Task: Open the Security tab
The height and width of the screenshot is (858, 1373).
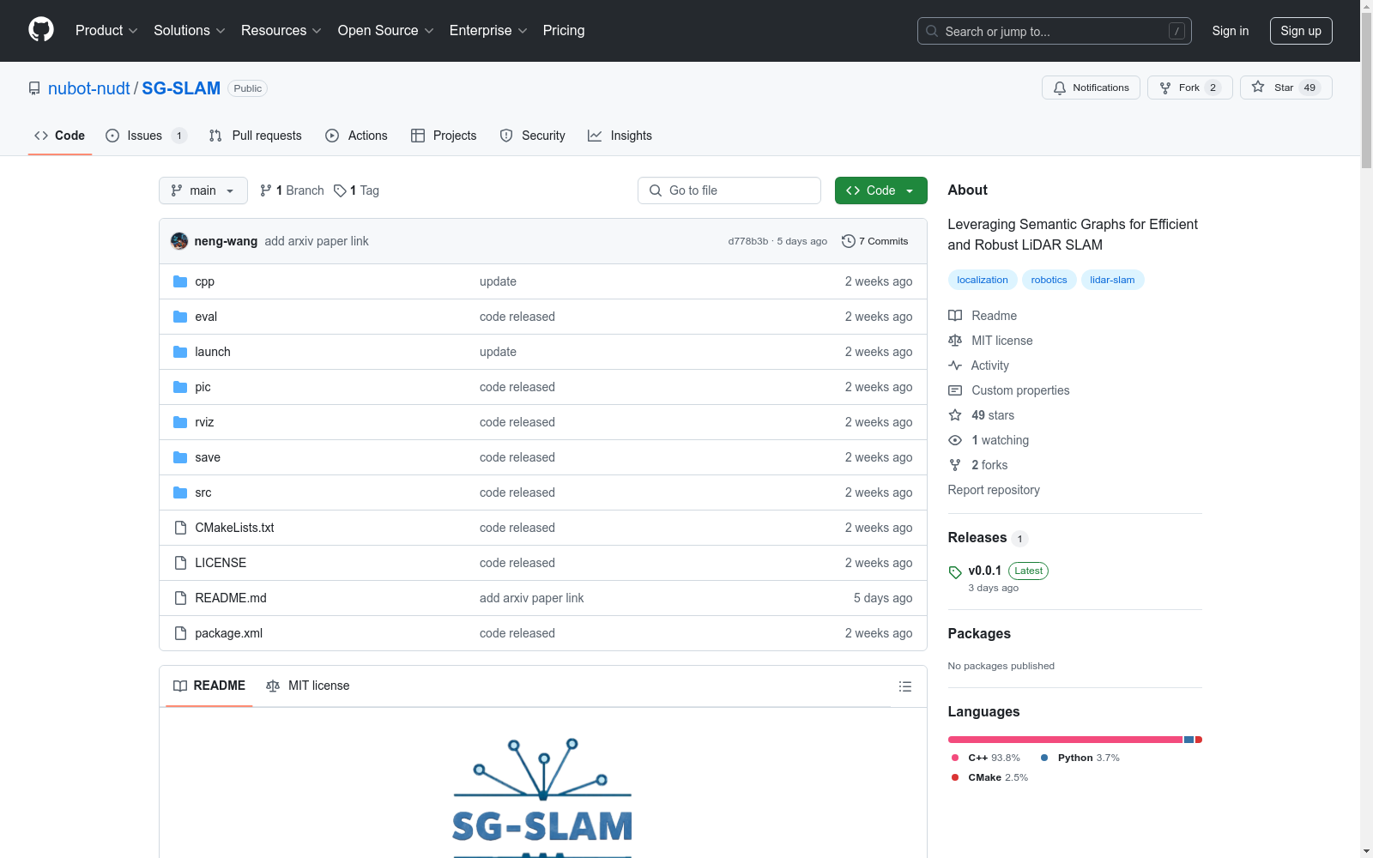Action: tap(533, 136)
